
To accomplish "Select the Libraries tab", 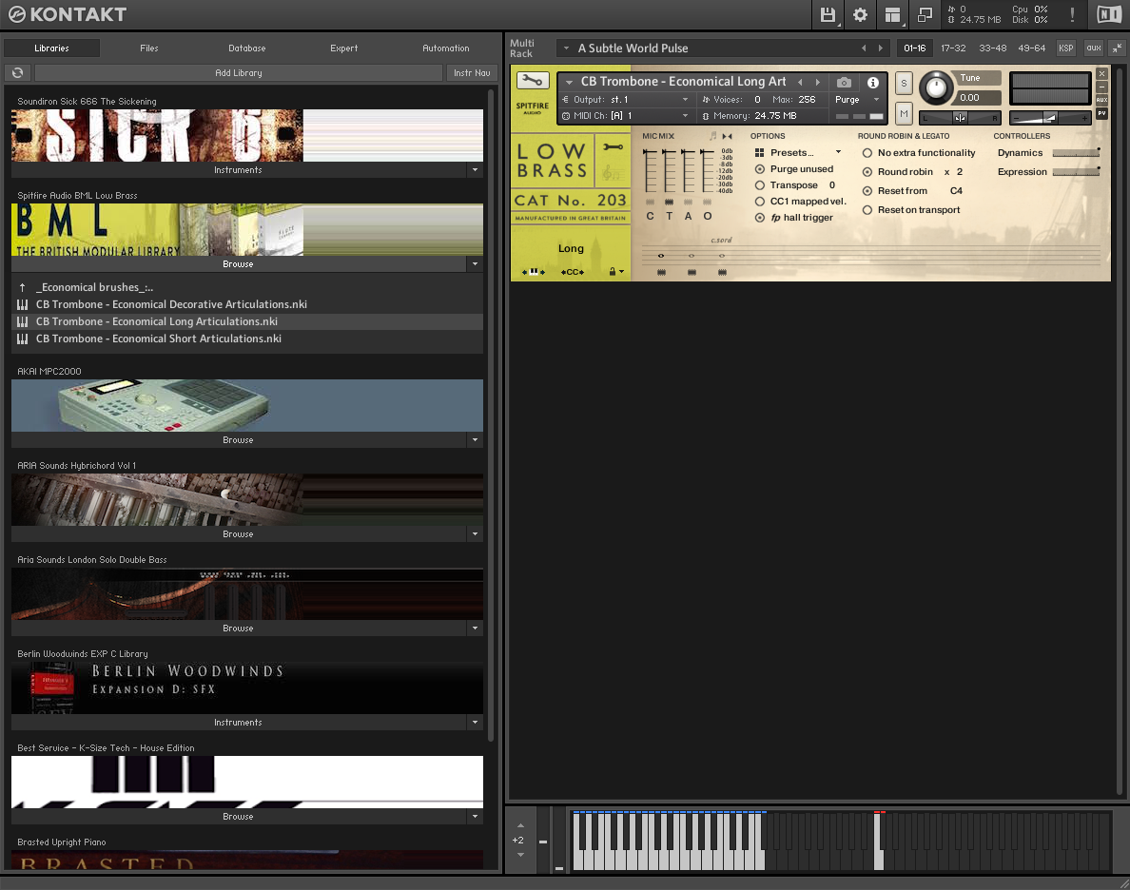I will click(x=52, y=48).
